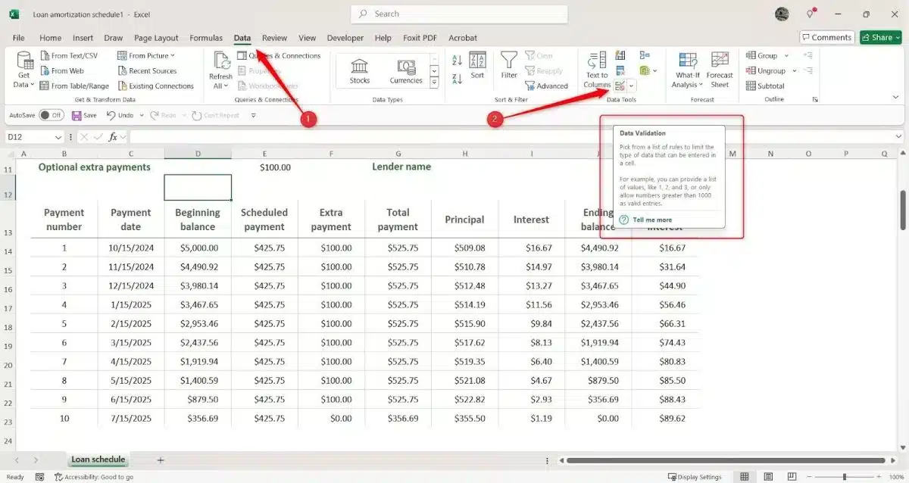Sort A to Z ascending
The height and width of the screenshot is (483, 909).
click(457, 60)
